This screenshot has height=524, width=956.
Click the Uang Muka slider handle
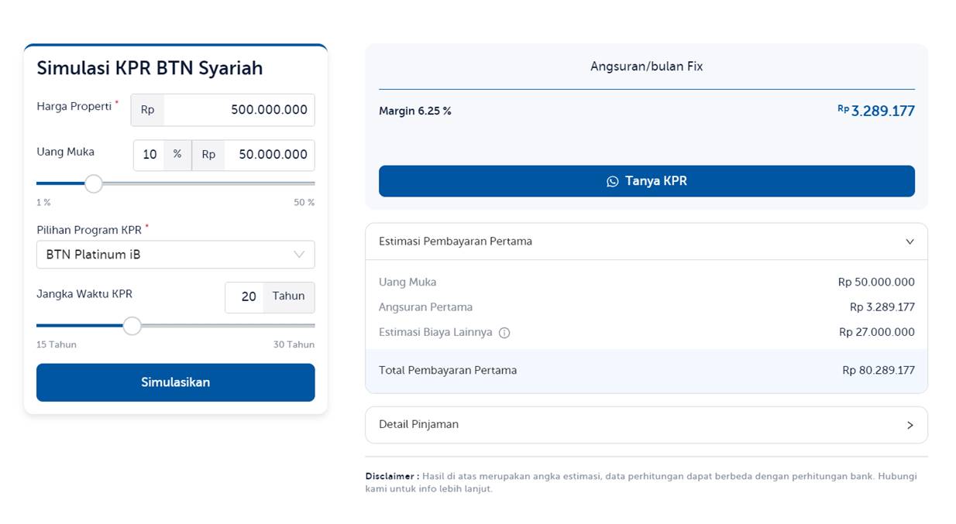point(94,183)
